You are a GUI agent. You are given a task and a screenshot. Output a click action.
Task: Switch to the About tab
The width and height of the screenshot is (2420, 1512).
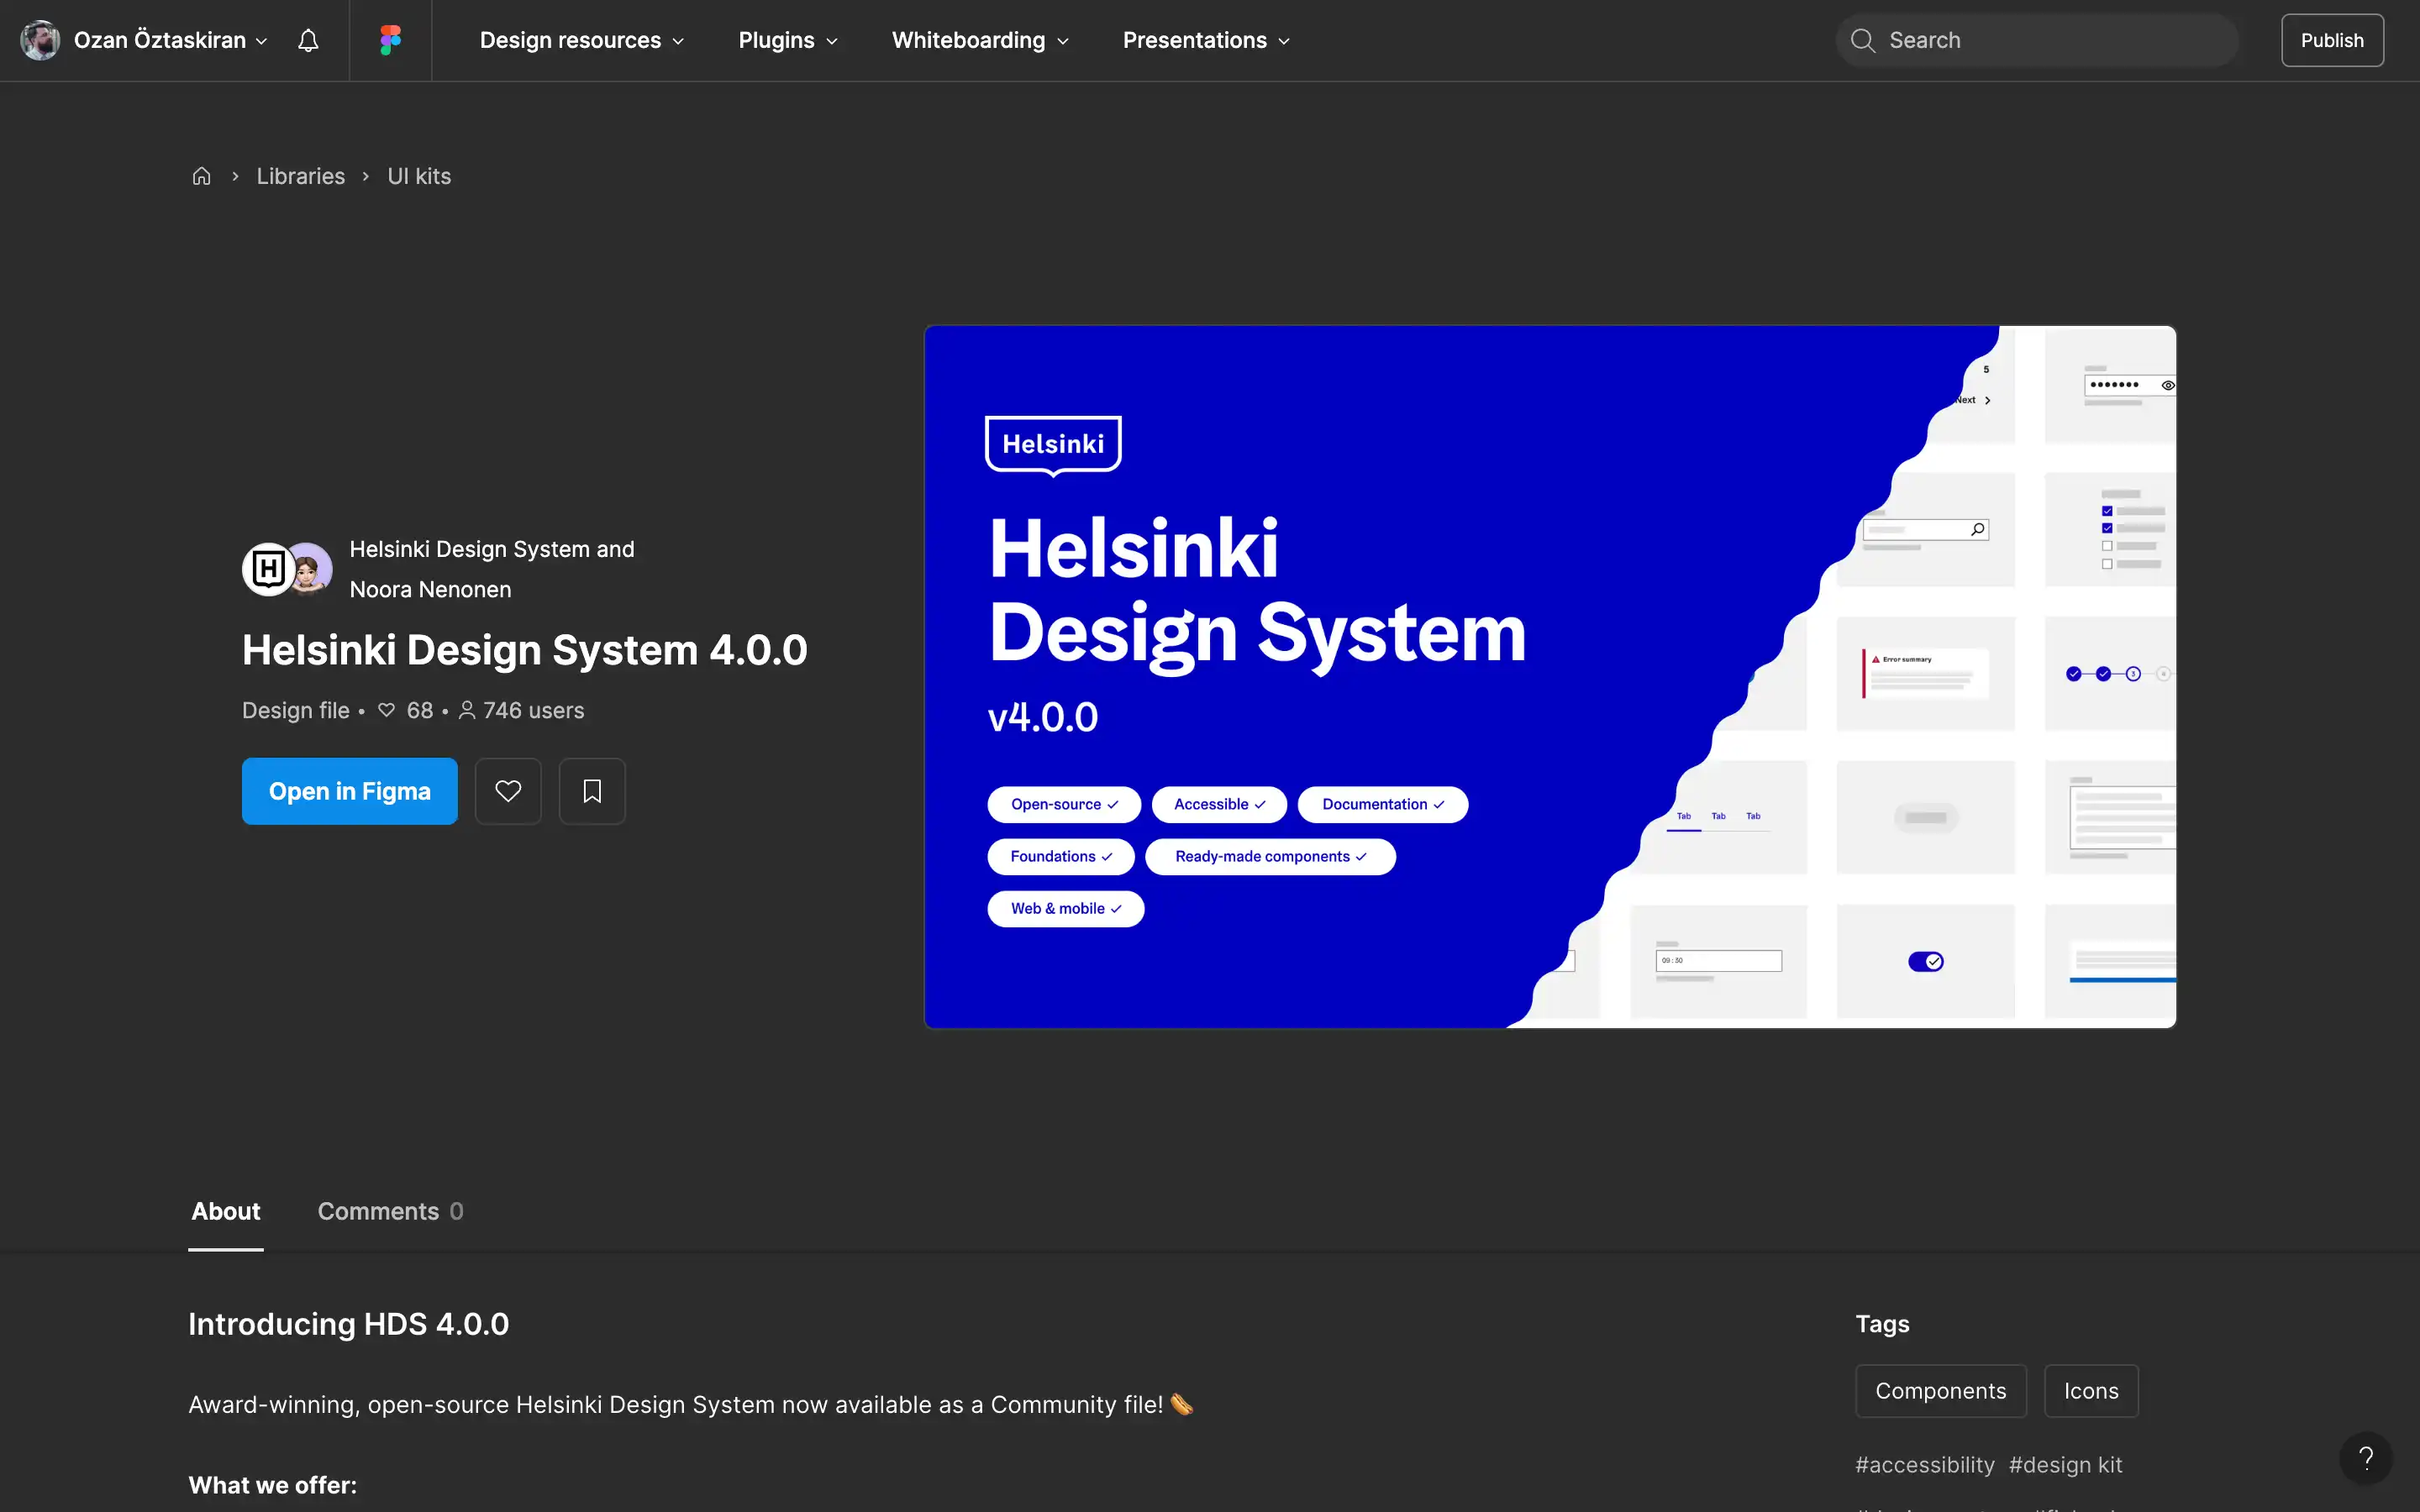pos(226,1211)
